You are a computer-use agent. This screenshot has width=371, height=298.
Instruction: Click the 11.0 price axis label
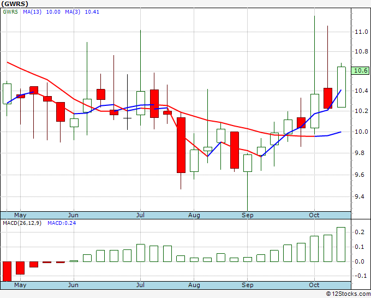pos(361,32)
